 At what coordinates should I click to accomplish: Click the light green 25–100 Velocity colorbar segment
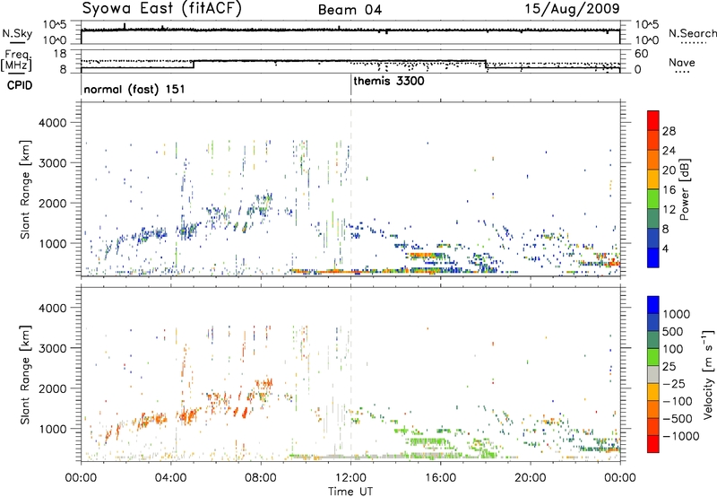click(653, 357)
